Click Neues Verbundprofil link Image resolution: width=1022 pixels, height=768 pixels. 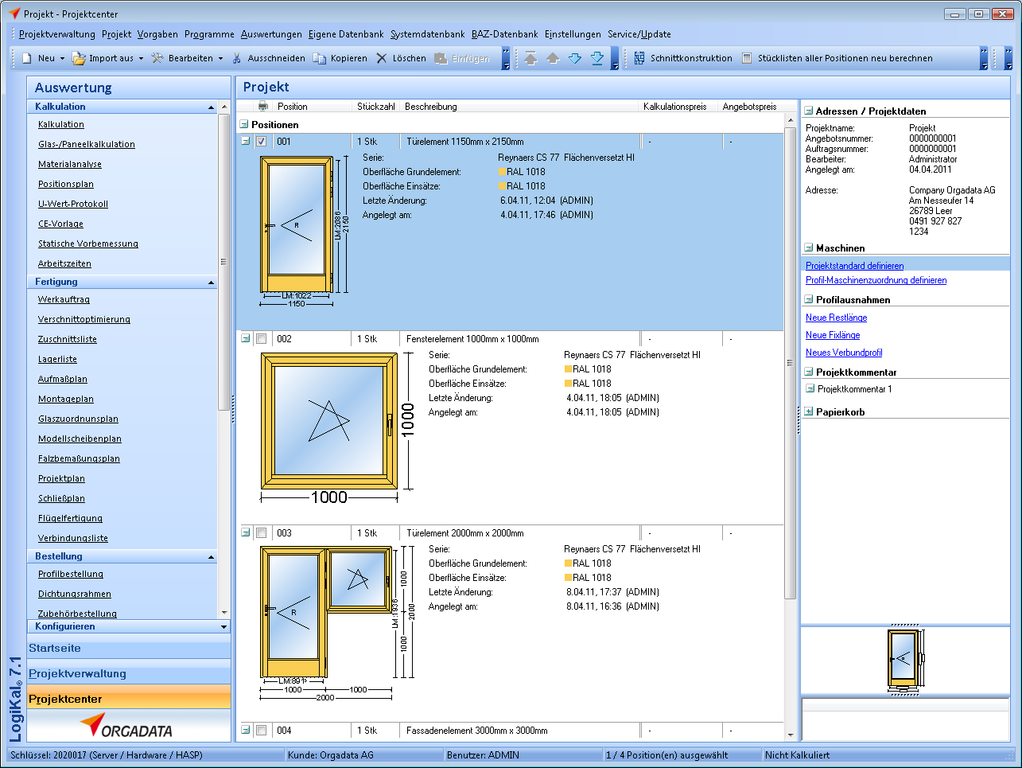tap(844, 353)
